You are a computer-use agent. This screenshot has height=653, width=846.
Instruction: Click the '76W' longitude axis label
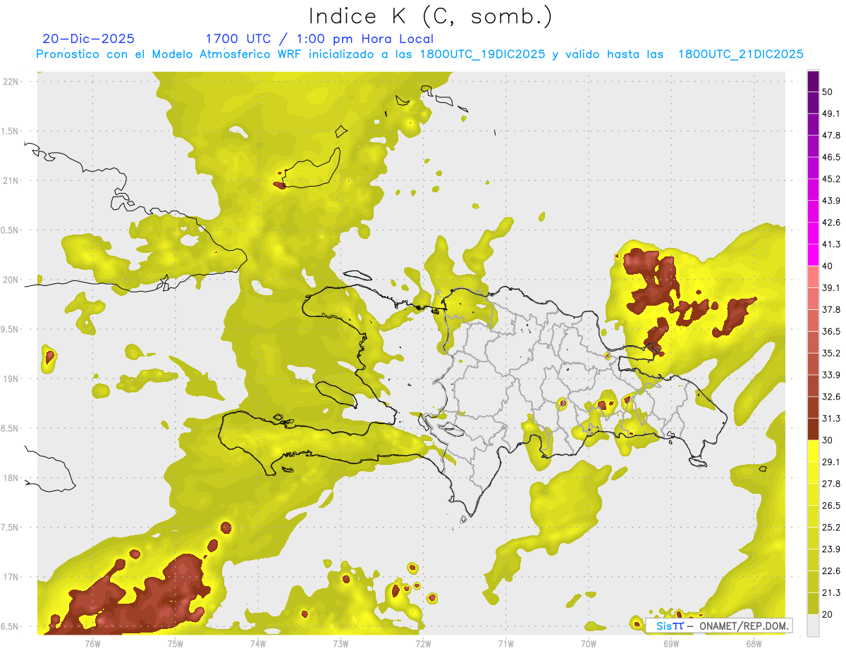(92, 643)
